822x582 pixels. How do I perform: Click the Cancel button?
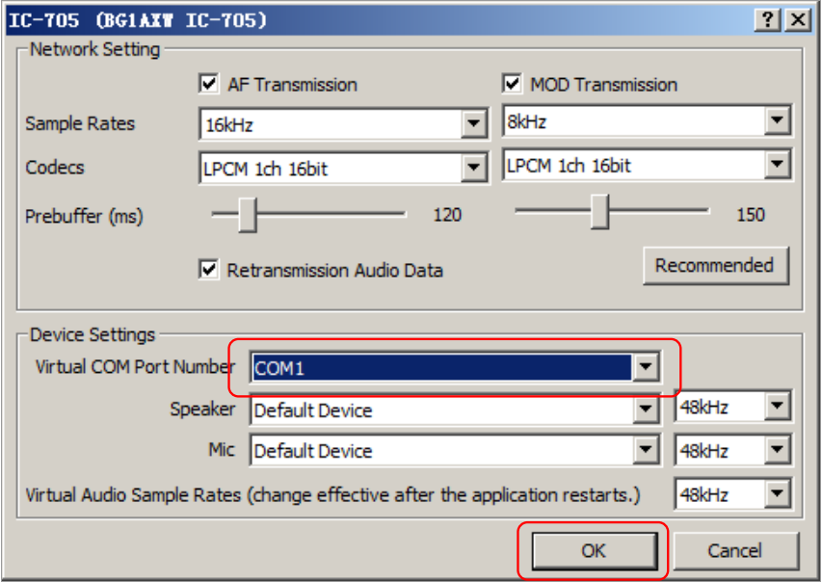click(x=735, y=550)
